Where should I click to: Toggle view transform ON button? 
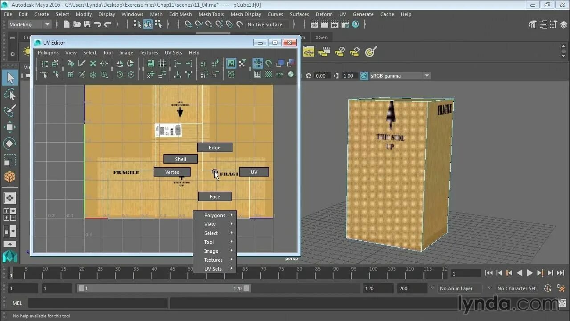pos(364,76)
